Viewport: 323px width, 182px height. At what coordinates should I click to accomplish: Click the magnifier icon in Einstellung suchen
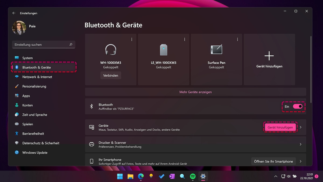pos(71,44)
